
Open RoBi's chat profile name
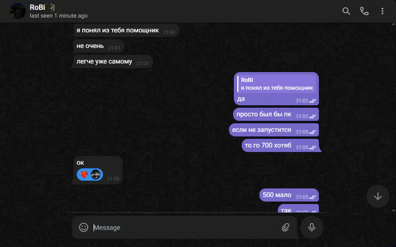(37, 7)
